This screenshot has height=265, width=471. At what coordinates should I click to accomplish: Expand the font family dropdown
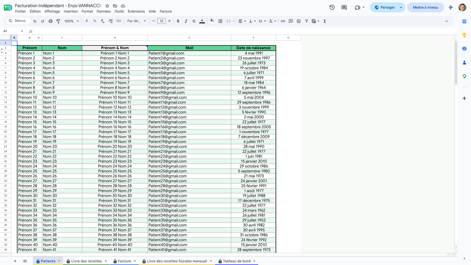[x=137, y=21]
